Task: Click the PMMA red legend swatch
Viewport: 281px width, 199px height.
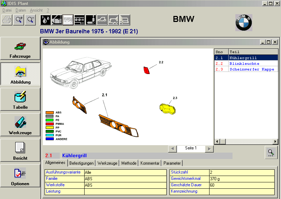Action: coord(50,124)
